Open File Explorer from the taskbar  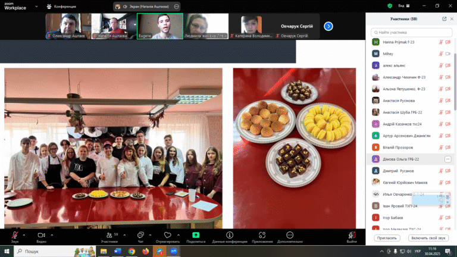coord(104,251)
